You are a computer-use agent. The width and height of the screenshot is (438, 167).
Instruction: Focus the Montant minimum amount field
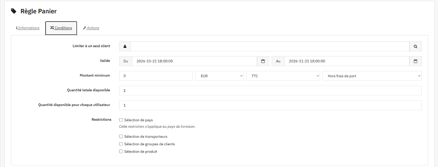click(156, 76)
